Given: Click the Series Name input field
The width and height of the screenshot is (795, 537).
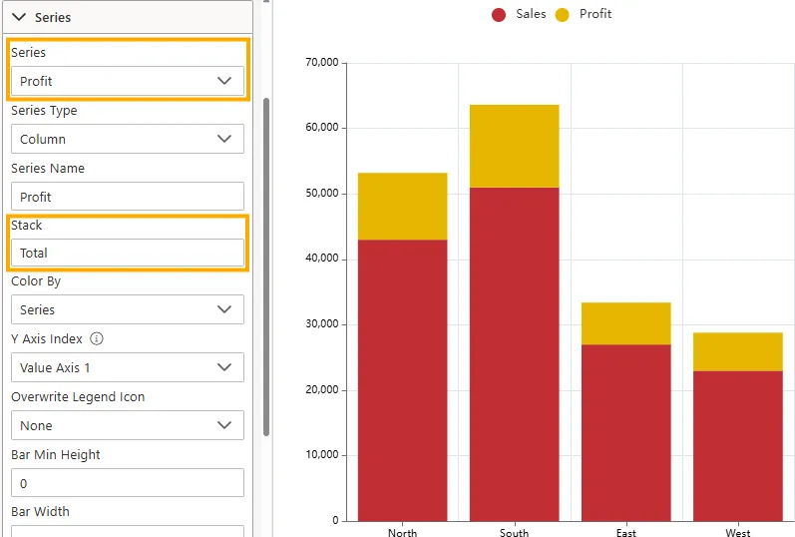Looking at the screenshot, I should tap(127, 197).
